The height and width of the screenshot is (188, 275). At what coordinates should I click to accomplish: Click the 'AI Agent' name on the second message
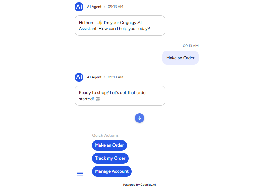(94, 77)
